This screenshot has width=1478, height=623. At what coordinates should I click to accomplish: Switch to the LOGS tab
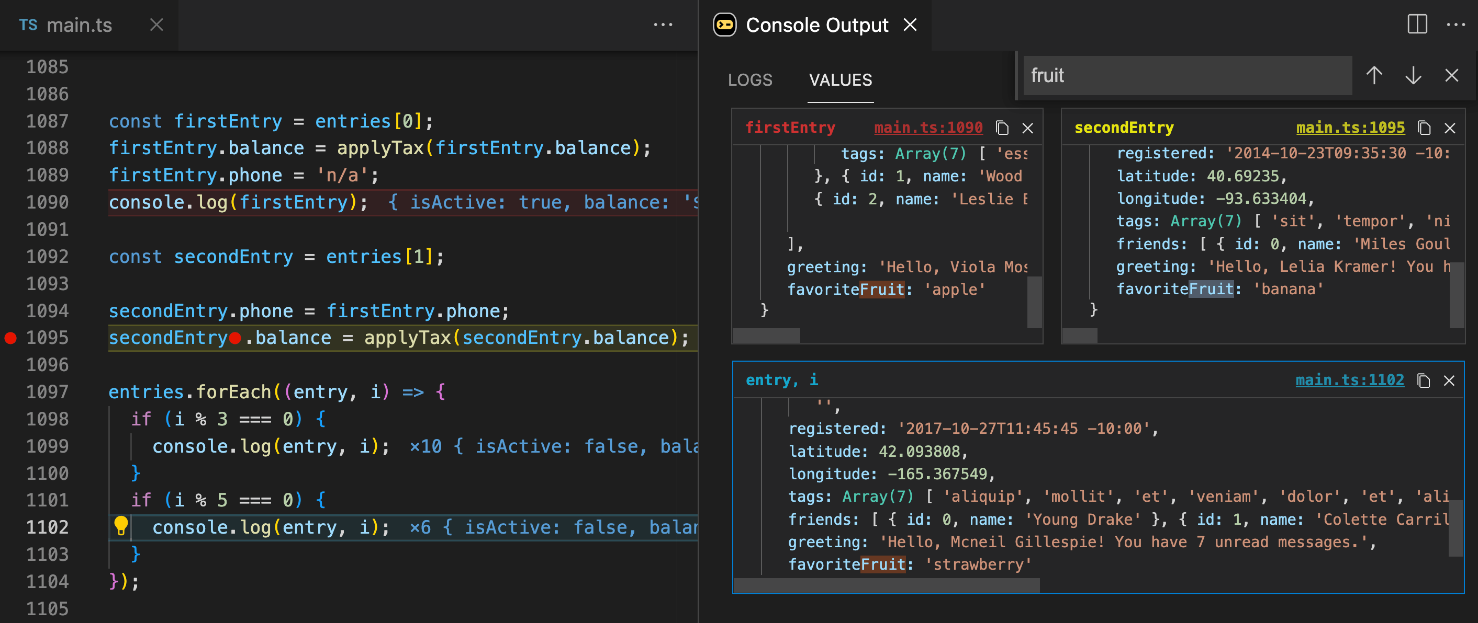tap(750, 80)
